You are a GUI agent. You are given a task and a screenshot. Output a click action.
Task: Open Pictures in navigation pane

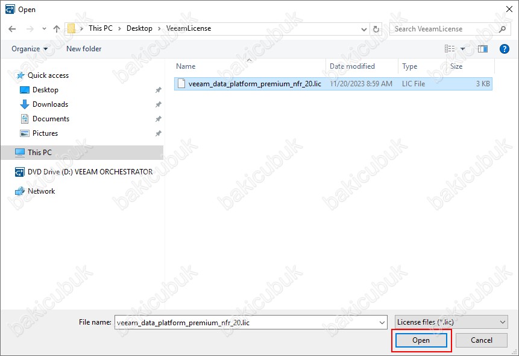45,133
